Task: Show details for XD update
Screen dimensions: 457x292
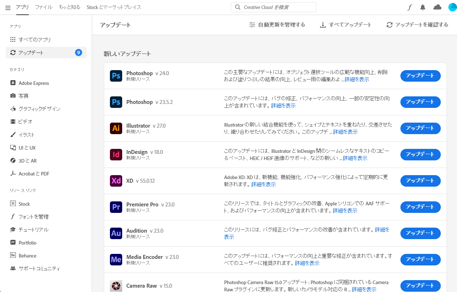Action: [x=263, y=184]
